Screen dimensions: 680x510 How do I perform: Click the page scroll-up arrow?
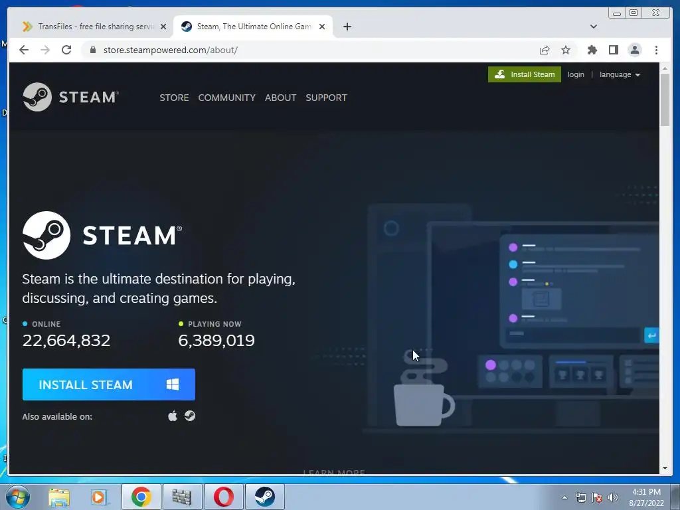(665, 68)
